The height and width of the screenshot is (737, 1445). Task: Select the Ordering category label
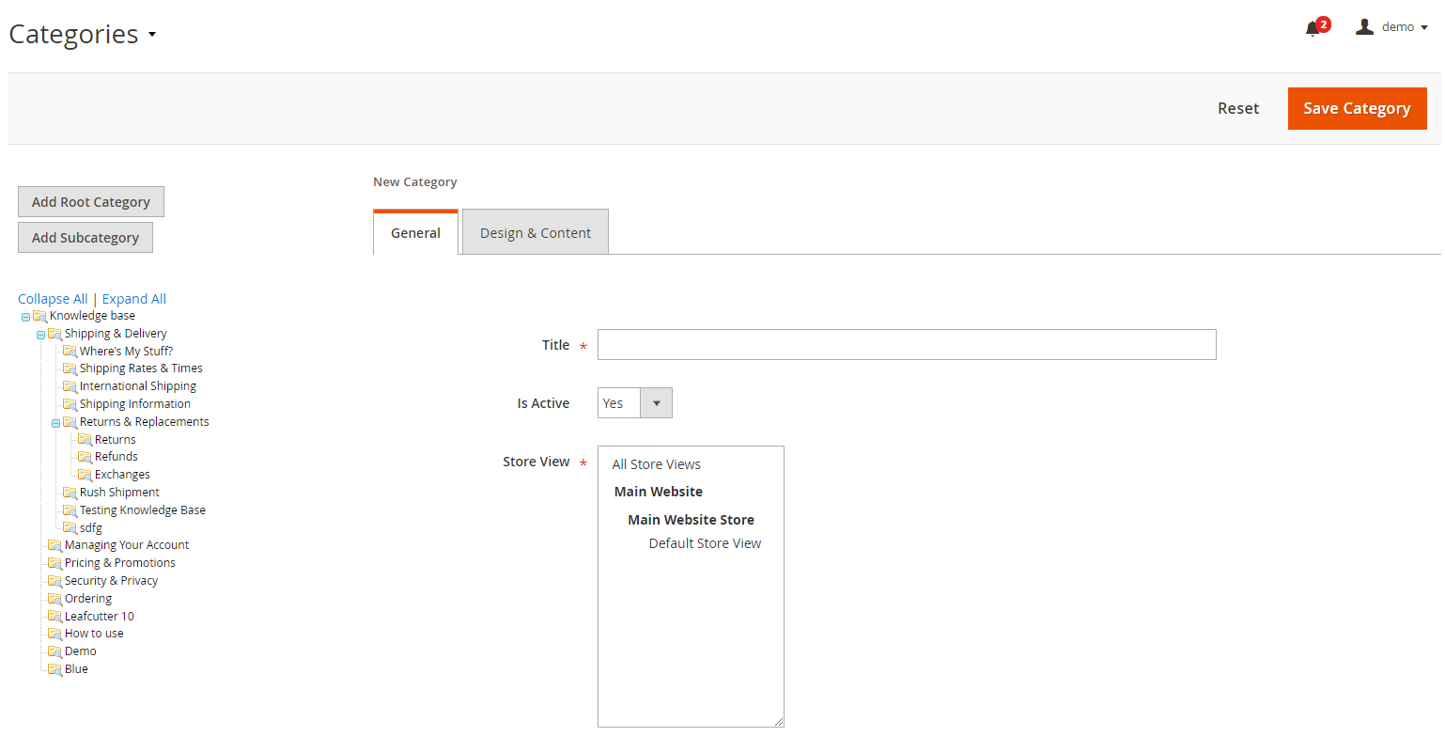(88, 599)
